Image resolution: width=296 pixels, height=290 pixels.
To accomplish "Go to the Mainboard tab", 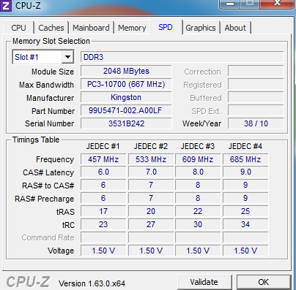I will coord(91,28).
